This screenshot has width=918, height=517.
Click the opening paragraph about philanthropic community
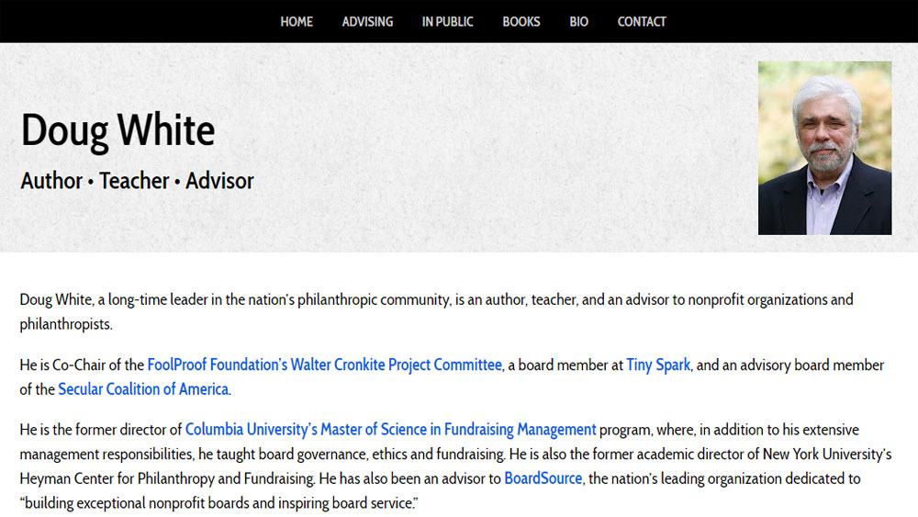[x=436, y=311]
